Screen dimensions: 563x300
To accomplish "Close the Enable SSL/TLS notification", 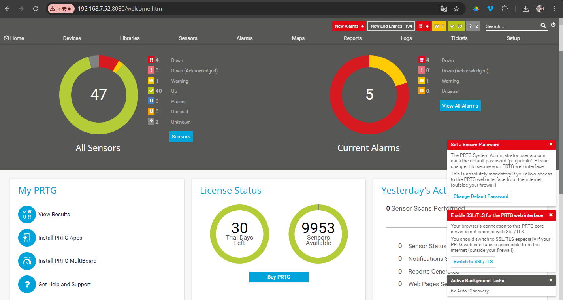I will pyautogui.click(x=551, y=215).
